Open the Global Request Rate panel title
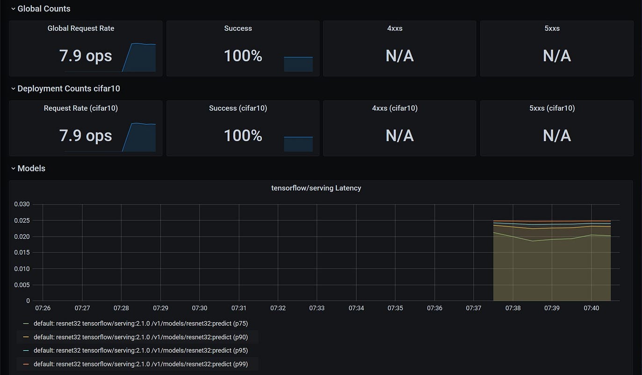This screenshot has height=375, width=642. pos(81,28)
